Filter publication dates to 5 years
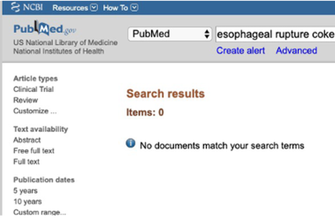 [x=25, y=191]
